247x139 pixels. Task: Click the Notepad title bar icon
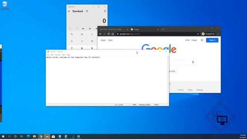(48, 51)
